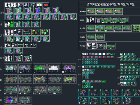Select the floor plan with yellow highlights

pyautogui.click(x=69, y=79)
